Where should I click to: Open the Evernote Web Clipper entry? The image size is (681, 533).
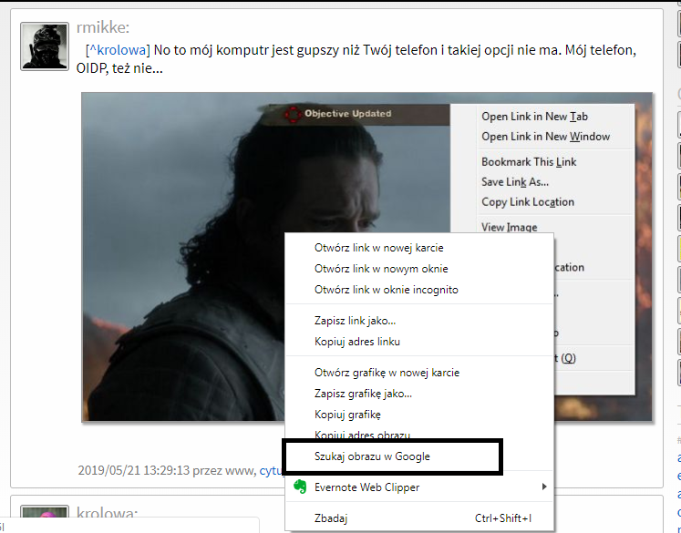419,487
